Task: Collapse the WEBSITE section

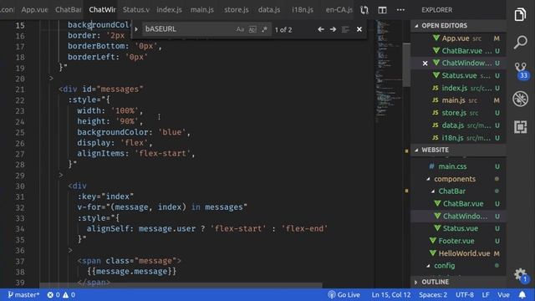Action: (458, 150)
